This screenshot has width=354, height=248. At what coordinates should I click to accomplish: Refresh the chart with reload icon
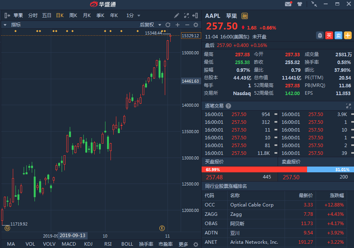[168, 25]
